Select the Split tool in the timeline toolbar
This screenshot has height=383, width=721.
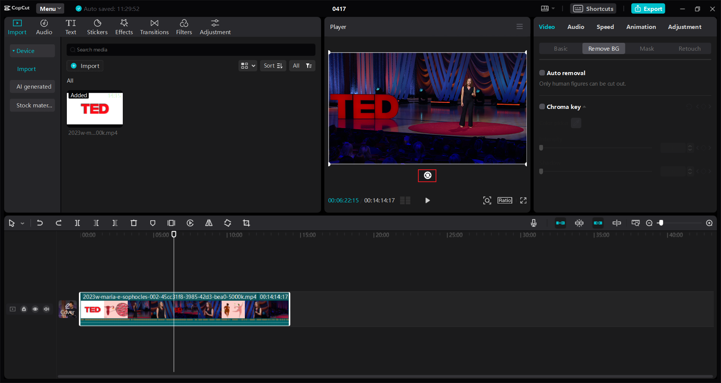tap(77, 223)
